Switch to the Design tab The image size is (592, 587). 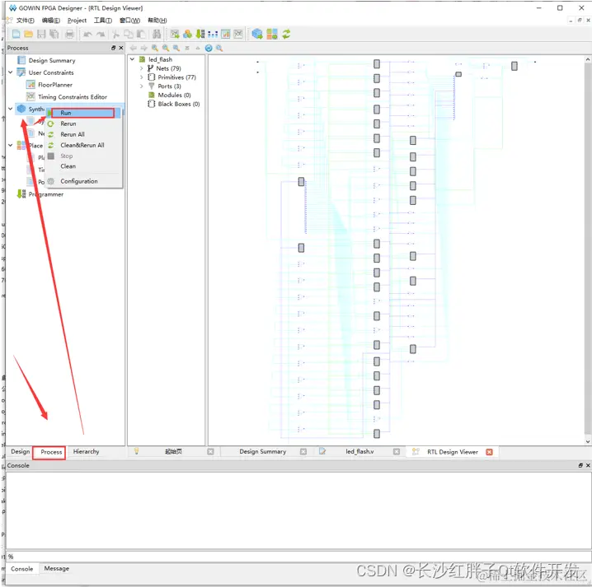pyautogui.click(x=21, y=452)
